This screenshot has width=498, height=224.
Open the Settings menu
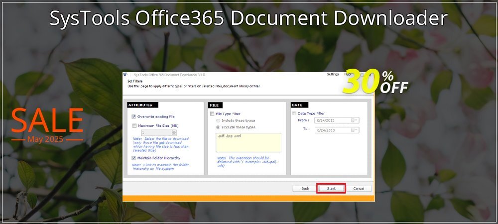[333, 74]
